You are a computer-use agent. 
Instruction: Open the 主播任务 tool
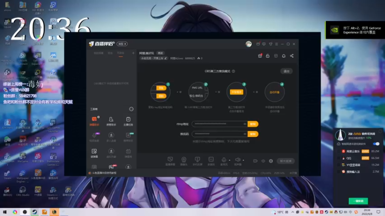click(x=128, y=121)
